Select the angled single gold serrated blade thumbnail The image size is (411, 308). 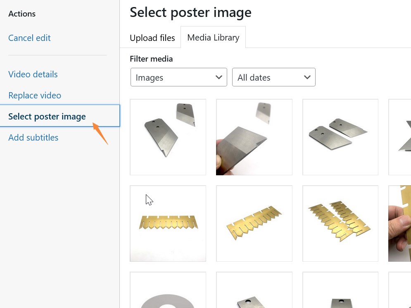click(254, 223)
